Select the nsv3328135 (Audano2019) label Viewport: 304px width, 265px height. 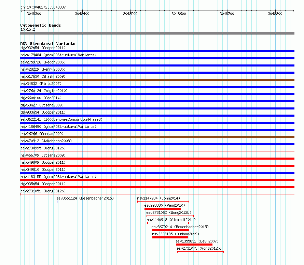tap(176, 234)
